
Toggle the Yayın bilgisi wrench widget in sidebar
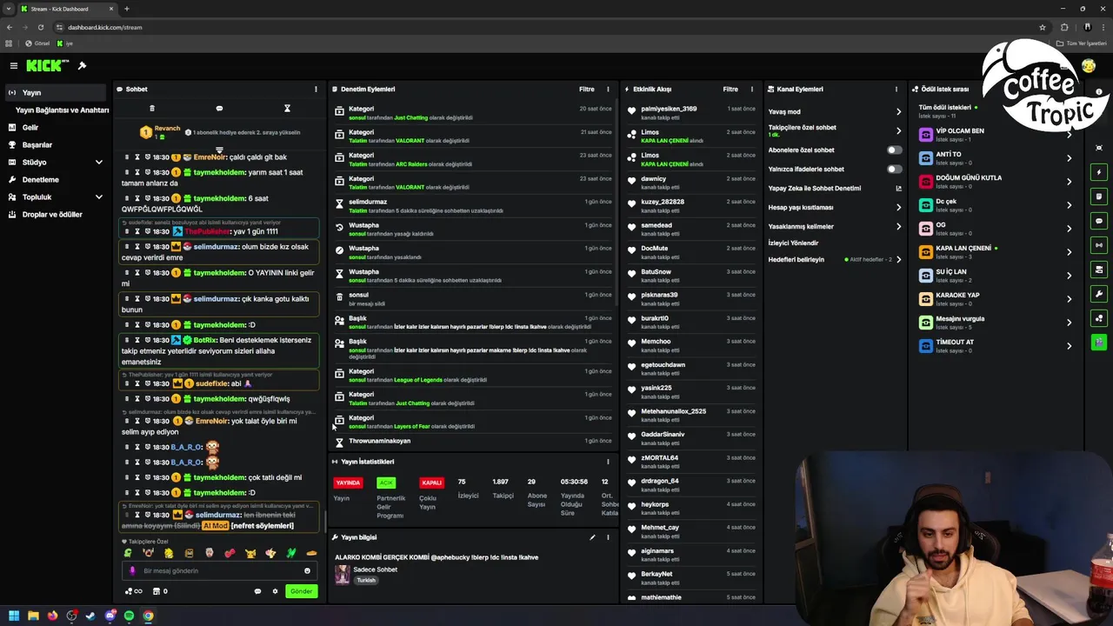click(1099, 294)
